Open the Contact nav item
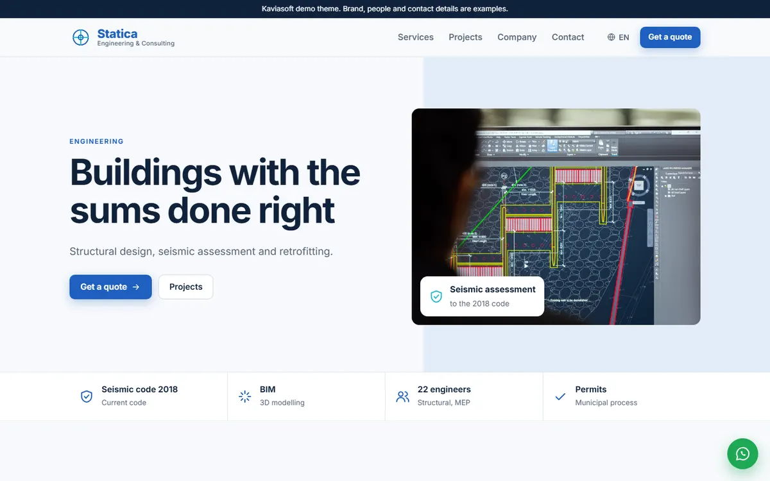 [x=568, y=37]
